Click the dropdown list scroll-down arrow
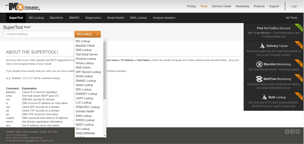 point(105,136)
